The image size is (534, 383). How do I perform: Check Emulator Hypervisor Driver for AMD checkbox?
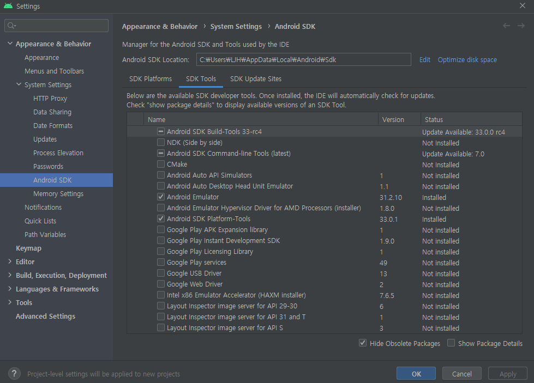[x=161, y=208]
